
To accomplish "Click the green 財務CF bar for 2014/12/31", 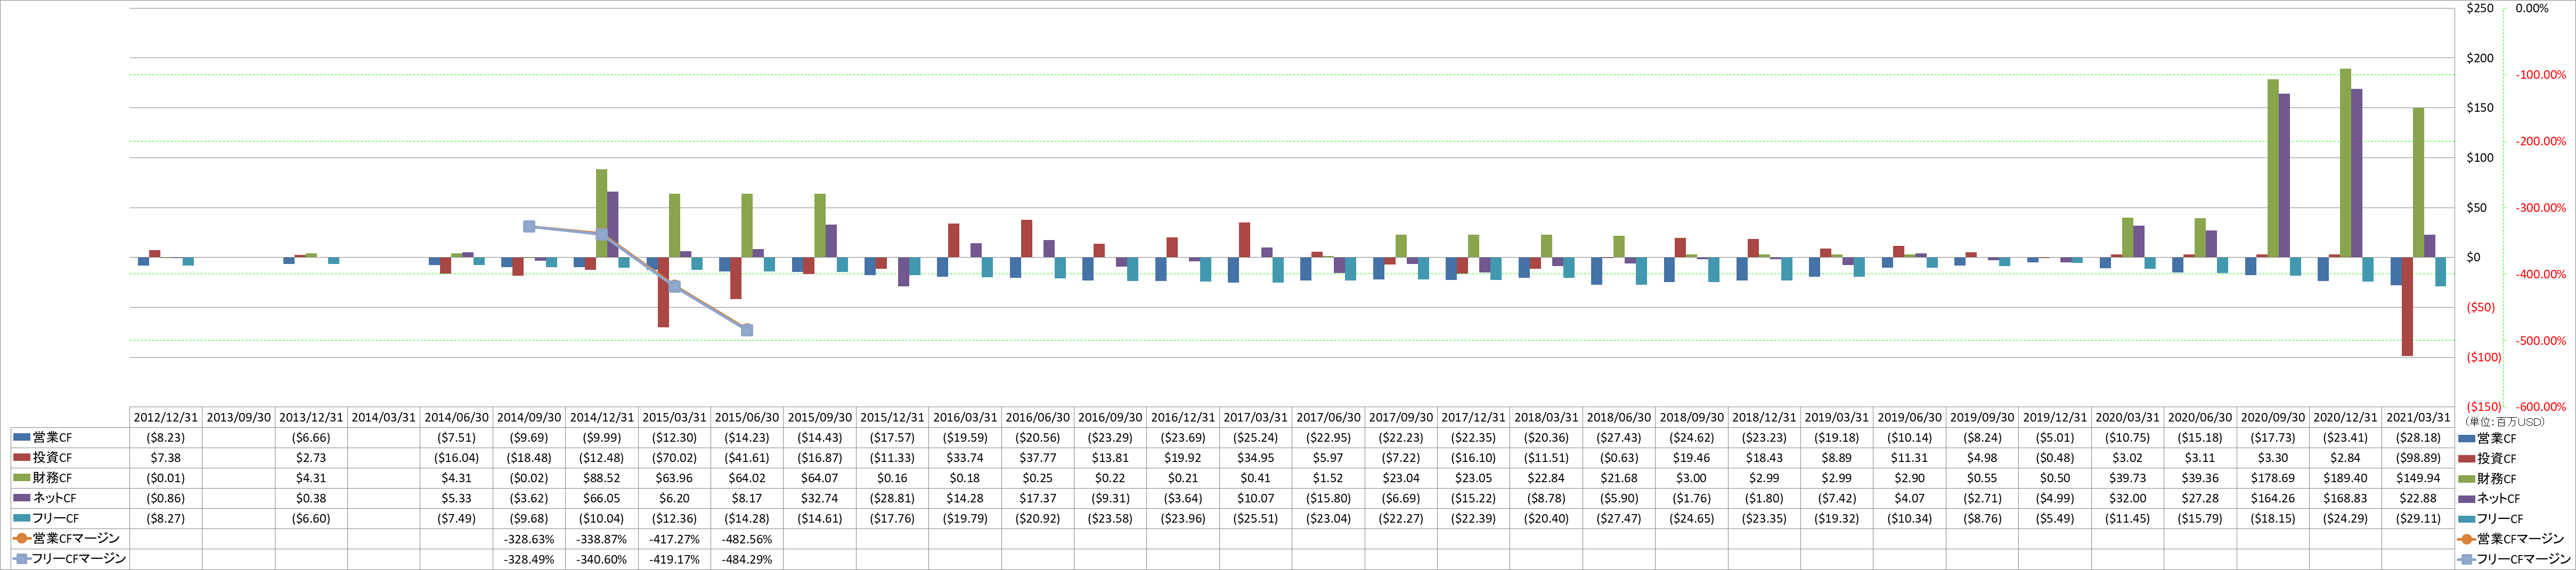I will coord(601,213).
